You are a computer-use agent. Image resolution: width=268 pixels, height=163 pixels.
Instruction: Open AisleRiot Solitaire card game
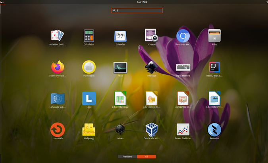[x=57, y=36]
